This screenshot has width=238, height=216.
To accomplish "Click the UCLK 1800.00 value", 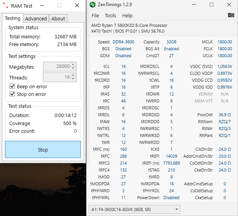I will tap(225, 56).
